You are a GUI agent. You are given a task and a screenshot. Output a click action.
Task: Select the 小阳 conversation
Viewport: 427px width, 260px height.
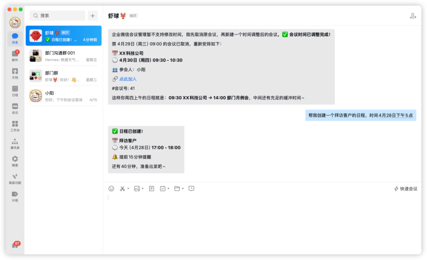pyautogui.click(x=63, y=96)
